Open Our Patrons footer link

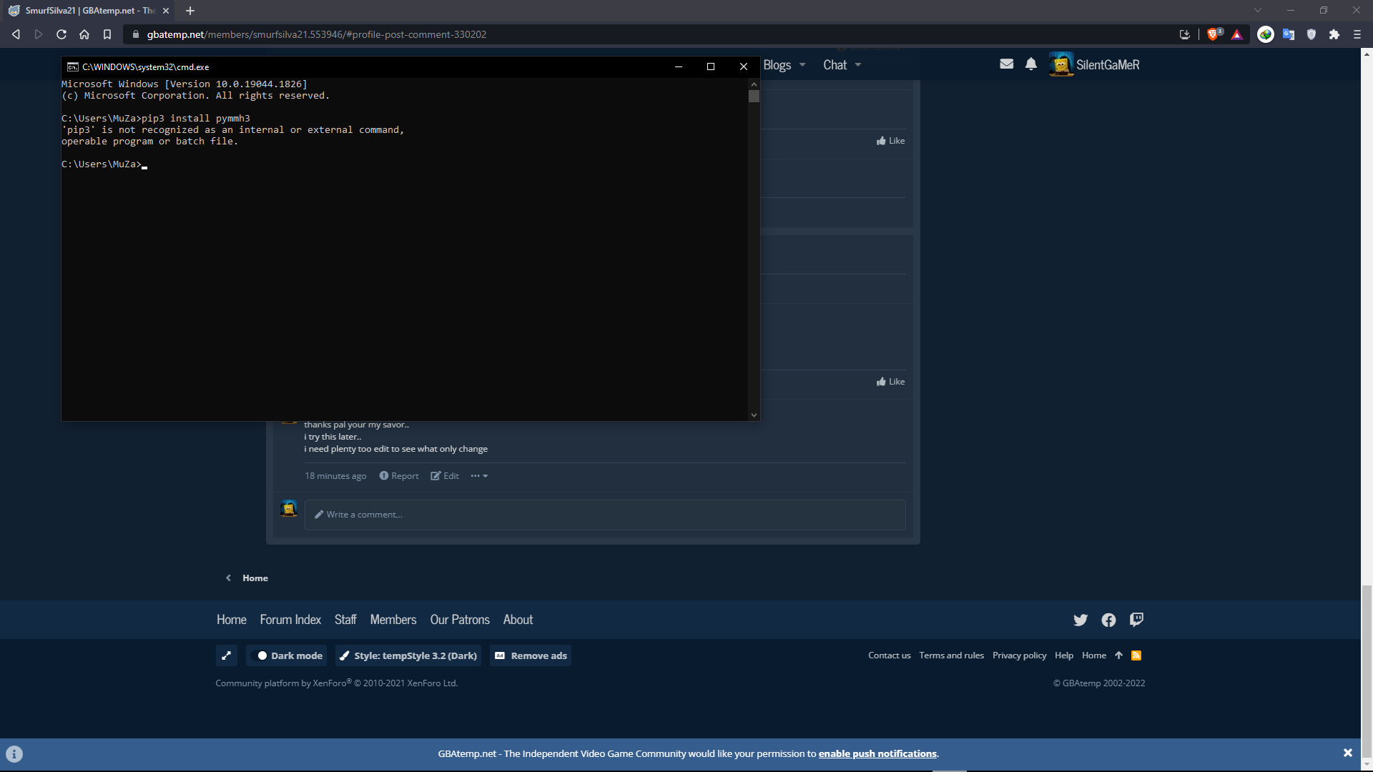[x=460, y=620]
